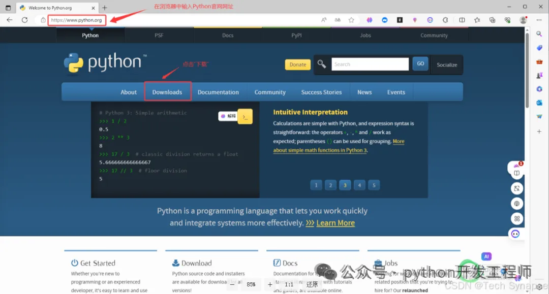Open the user profile avatar

524,20
